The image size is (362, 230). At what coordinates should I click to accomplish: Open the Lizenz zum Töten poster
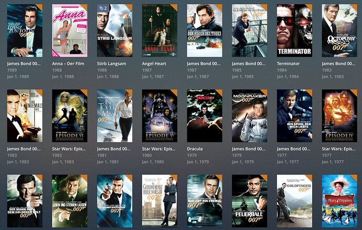(25, 30)
